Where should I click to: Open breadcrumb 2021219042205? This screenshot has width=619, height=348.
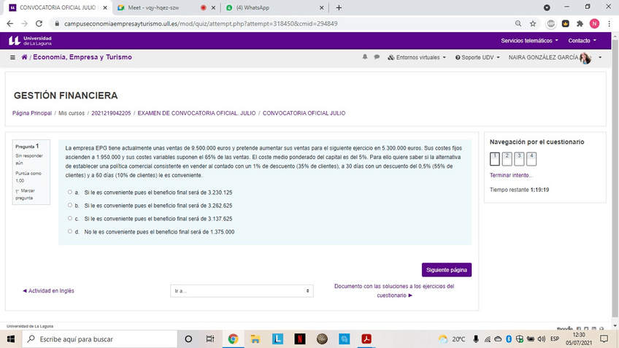pos(111,113)
